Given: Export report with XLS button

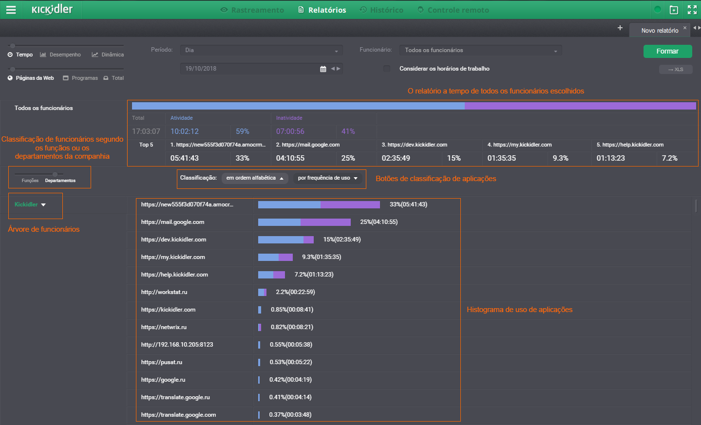Looking at the screenshot, I should click(676, 70).
